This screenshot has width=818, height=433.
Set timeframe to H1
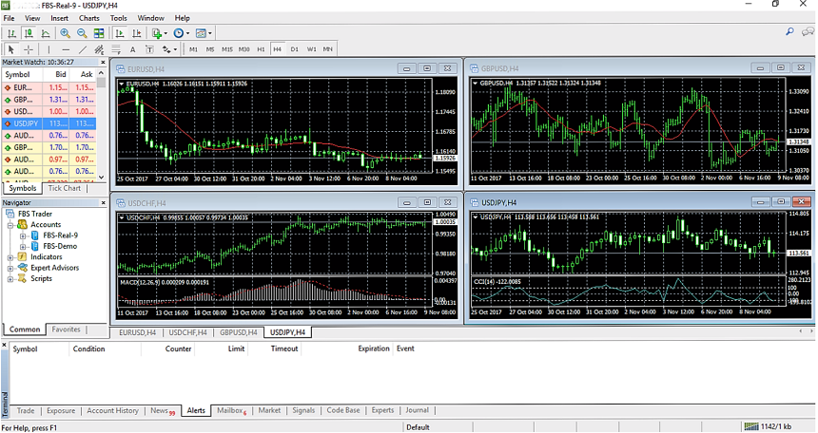pos(261,49)
